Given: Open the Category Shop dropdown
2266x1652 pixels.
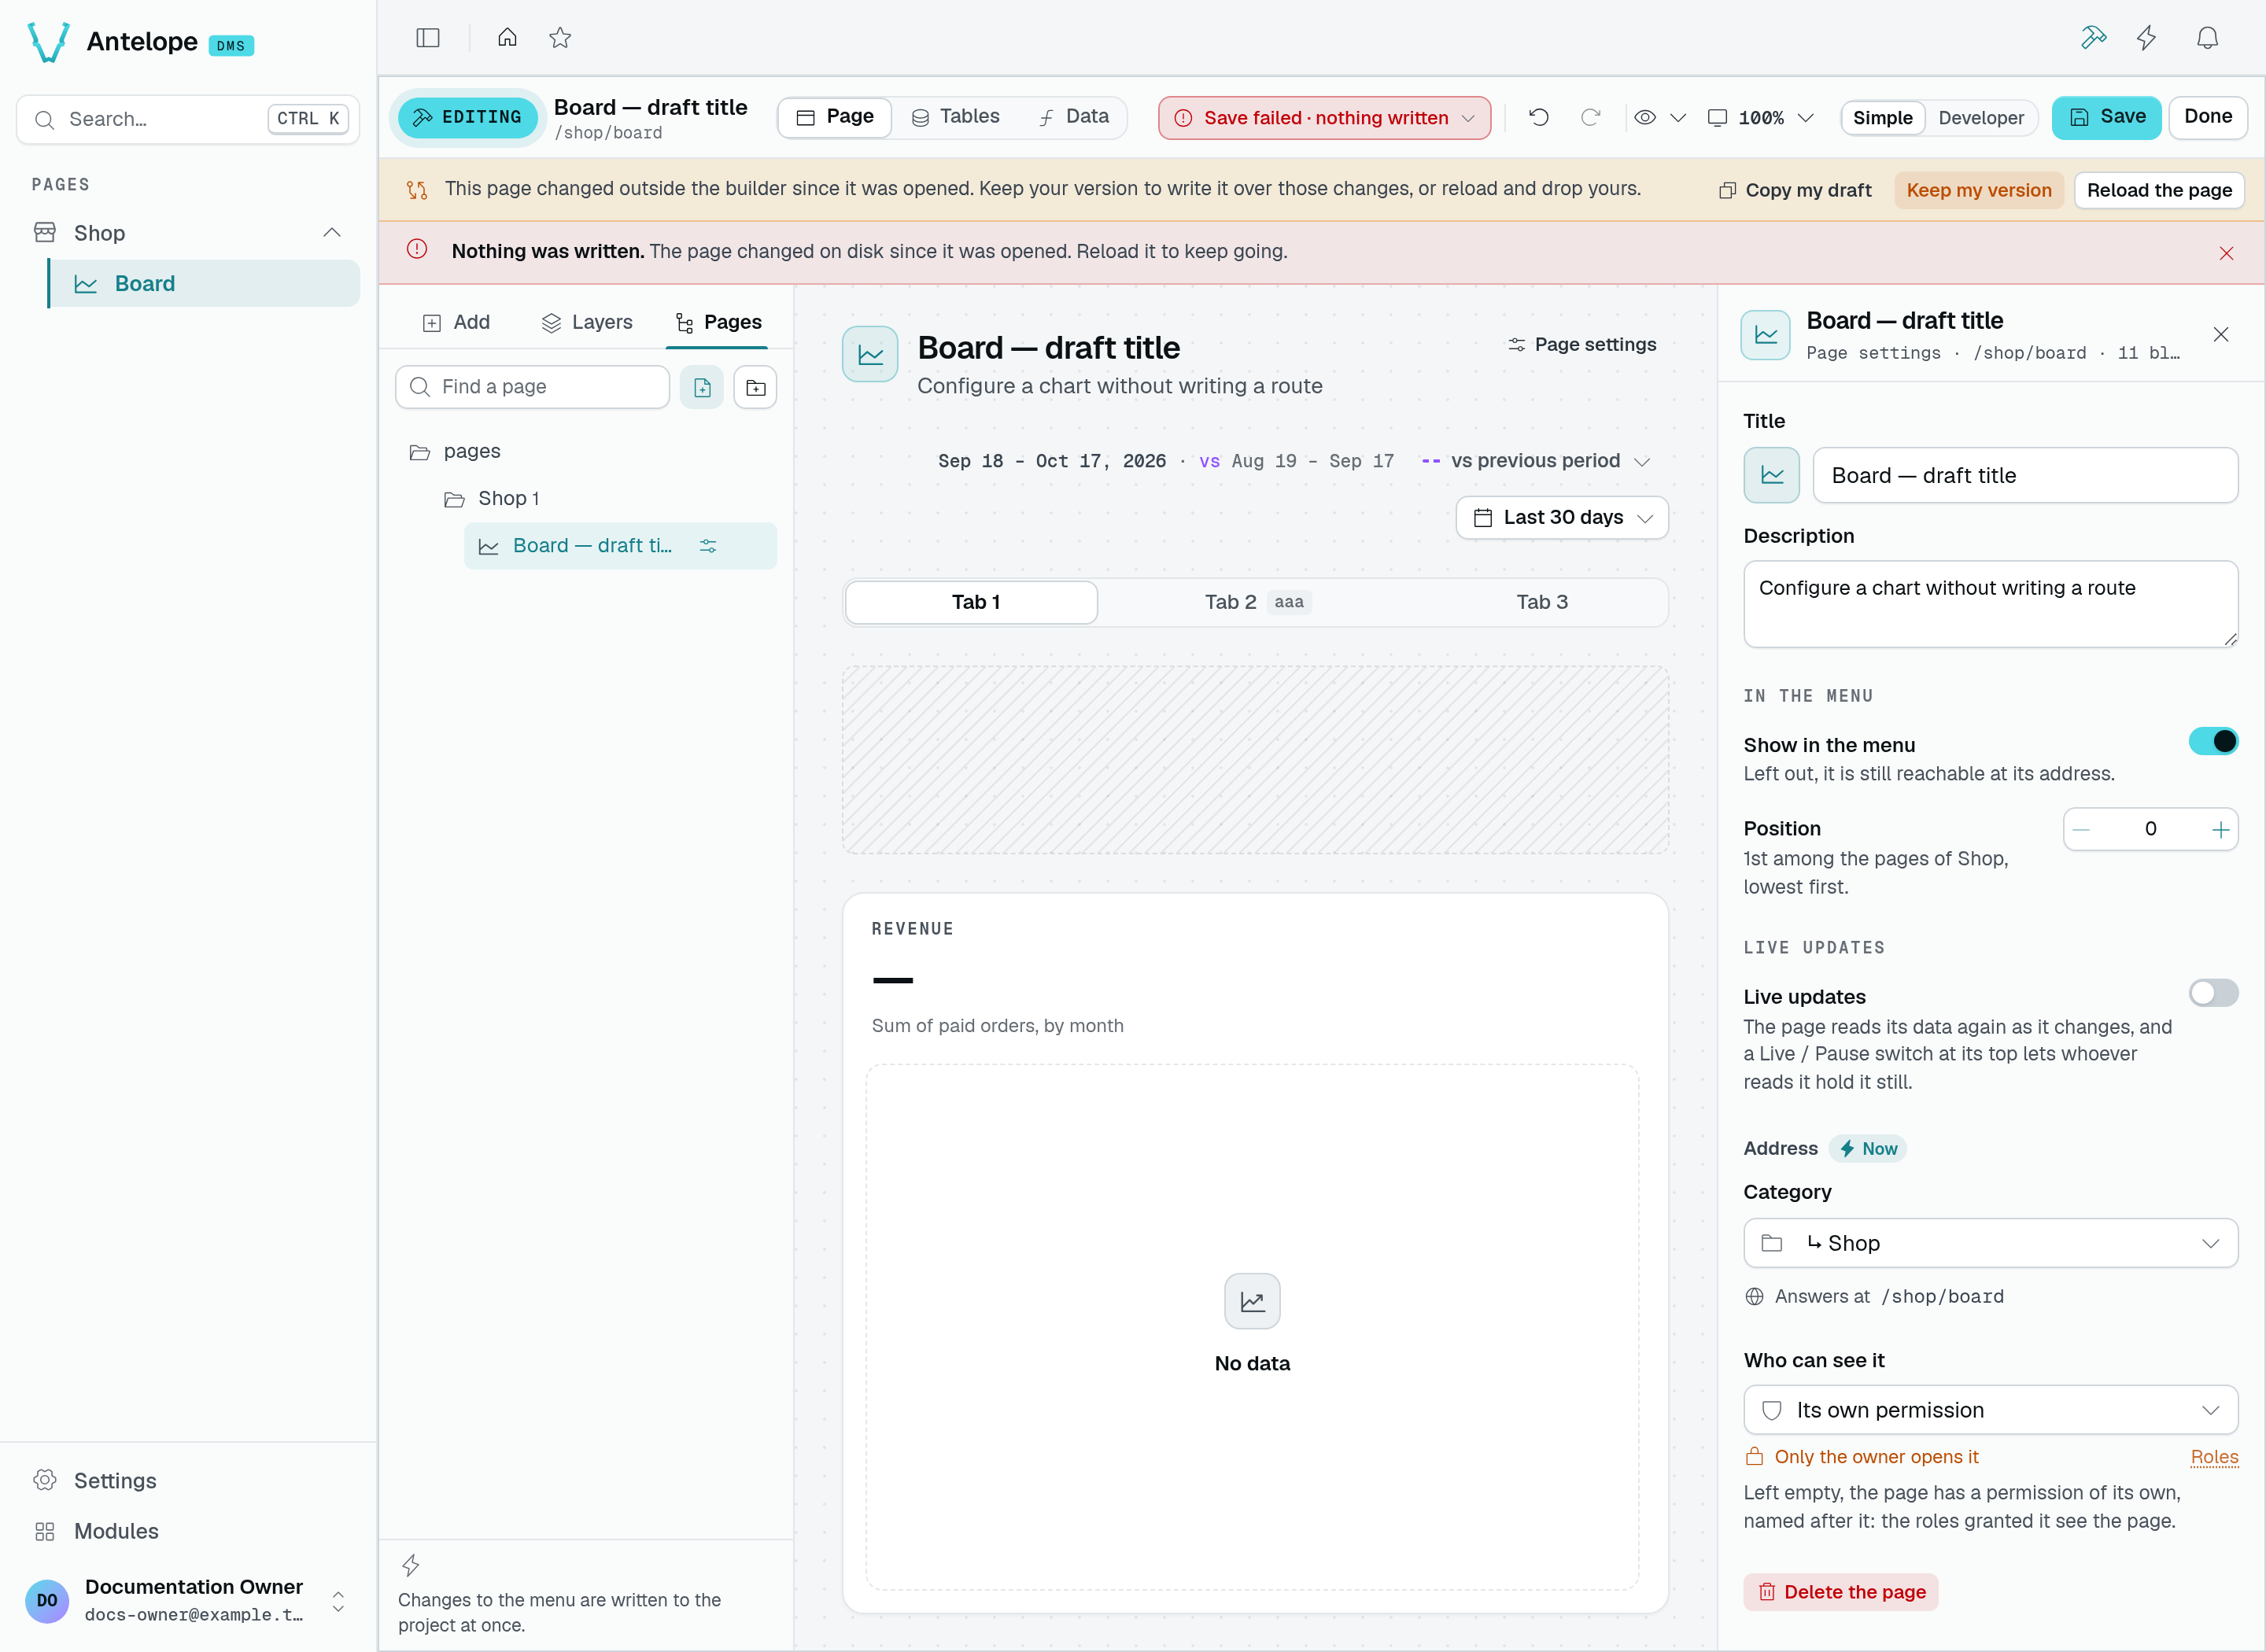Looking at the screenshot, I should coord(1990,1243).
